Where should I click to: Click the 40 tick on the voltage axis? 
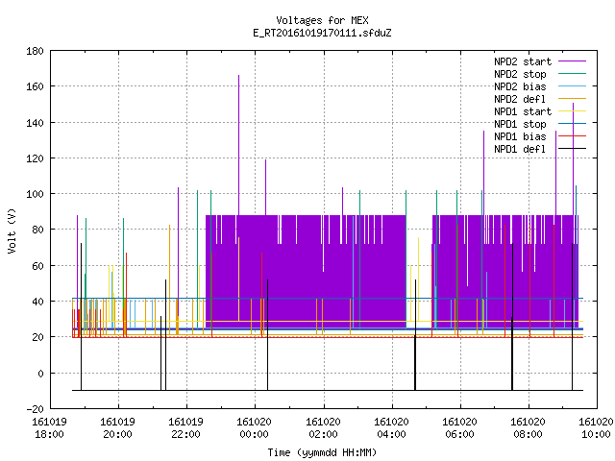click(37, 302)
